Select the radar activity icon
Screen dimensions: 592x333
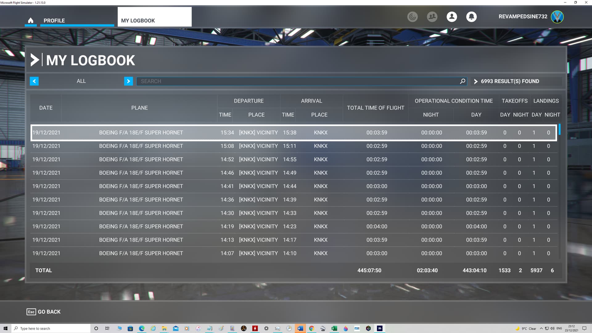click(412, 17)
